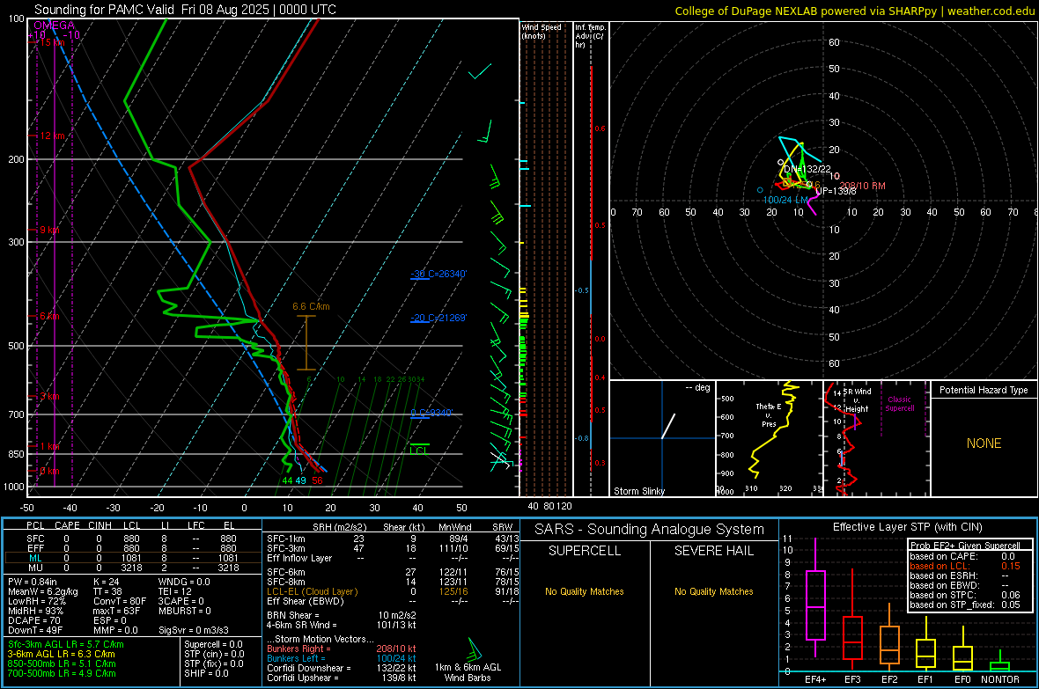Select the SFC parcel row

click(x=132, y=539)
